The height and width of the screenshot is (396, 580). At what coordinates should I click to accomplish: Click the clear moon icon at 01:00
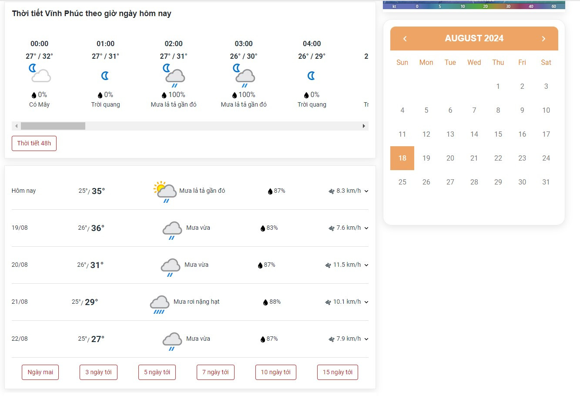tap(105, 76)
